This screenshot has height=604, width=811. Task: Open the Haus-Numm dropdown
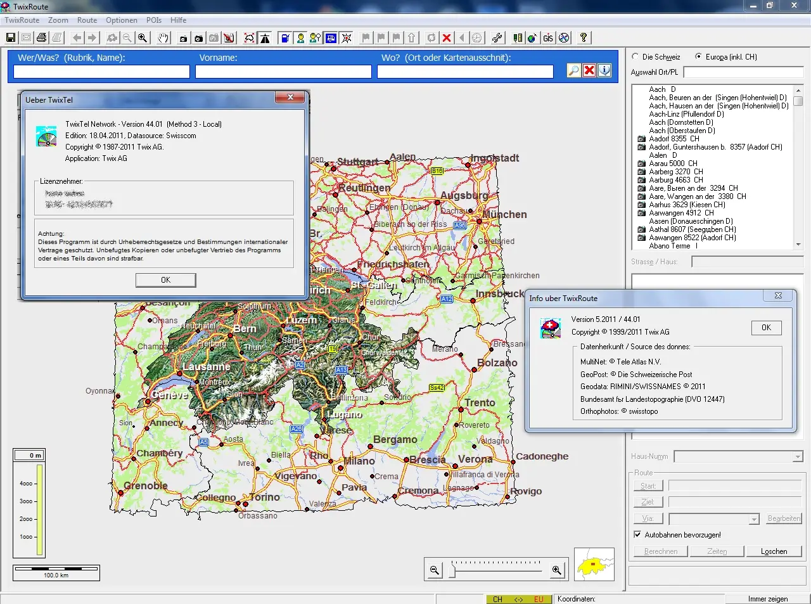click(x=796, y=456)
